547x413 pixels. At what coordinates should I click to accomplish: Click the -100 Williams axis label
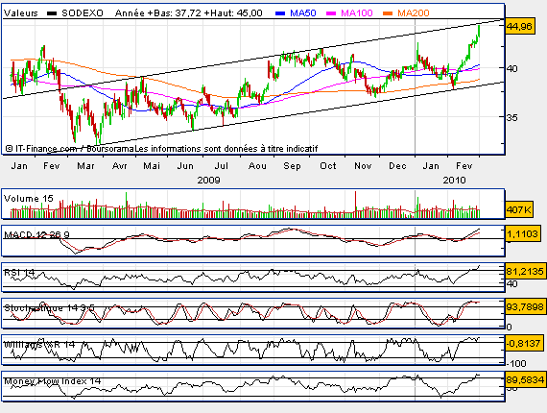pyautogui.click(x=516, y=363)
